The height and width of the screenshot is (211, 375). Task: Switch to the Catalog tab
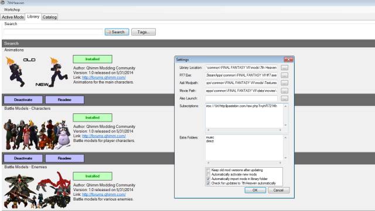click(x=49, y=17)
